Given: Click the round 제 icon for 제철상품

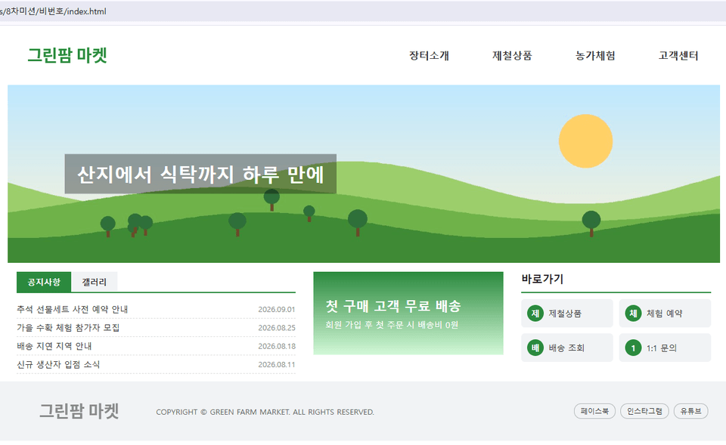Looking at the screenshot, I should [535, 314].
